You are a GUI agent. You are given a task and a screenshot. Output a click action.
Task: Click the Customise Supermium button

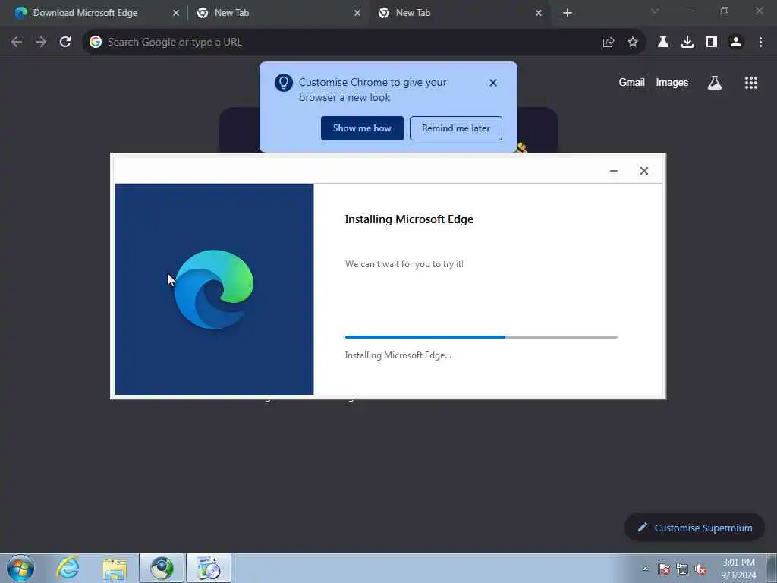click(694, 528)
